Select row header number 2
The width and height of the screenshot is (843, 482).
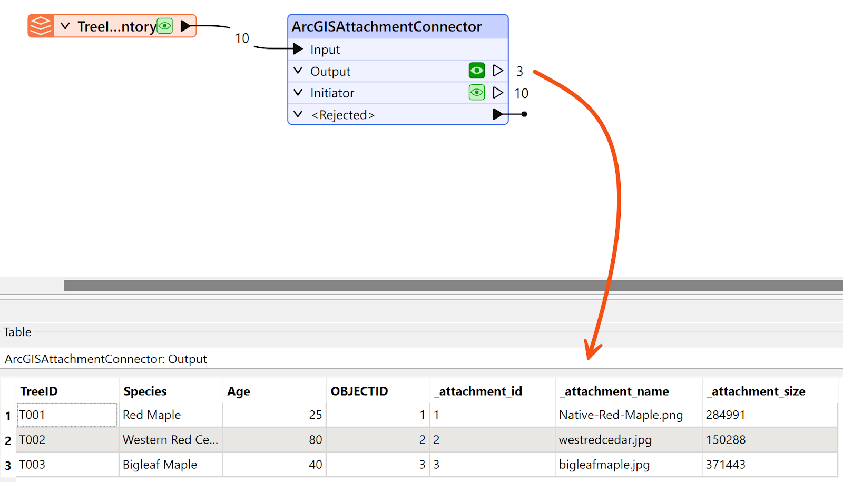[x=8, y=440]
